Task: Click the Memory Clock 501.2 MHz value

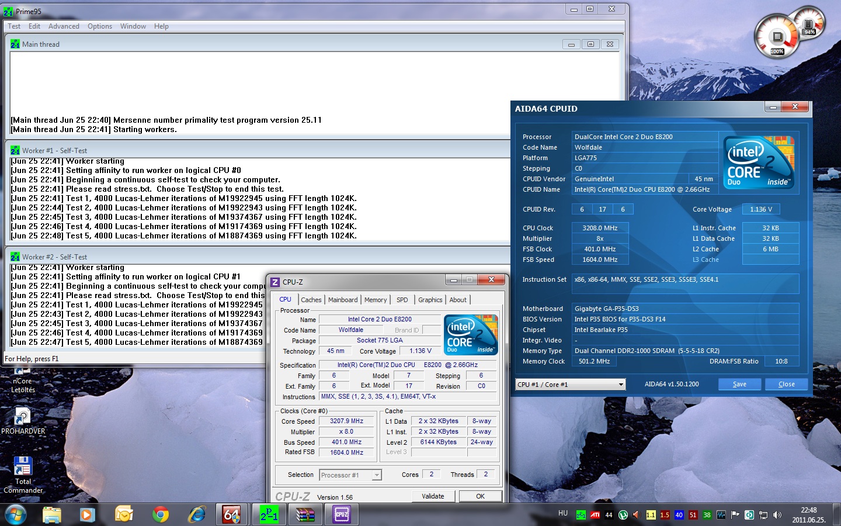Action: (x=594, y=361)
